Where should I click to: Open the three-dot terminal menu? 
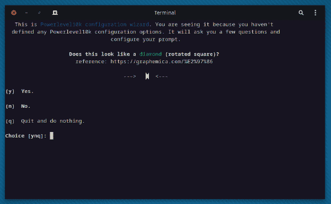[316, 13]
